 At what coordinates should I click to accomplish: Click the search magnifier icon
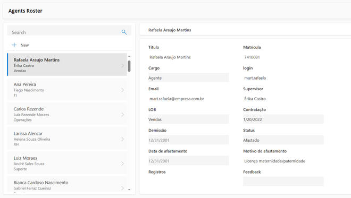pos(124,32)
